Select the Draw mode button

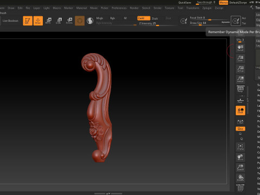pyautogui.click(x=38, y=21)
